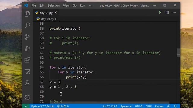Open the Manage gear icon

27,97
